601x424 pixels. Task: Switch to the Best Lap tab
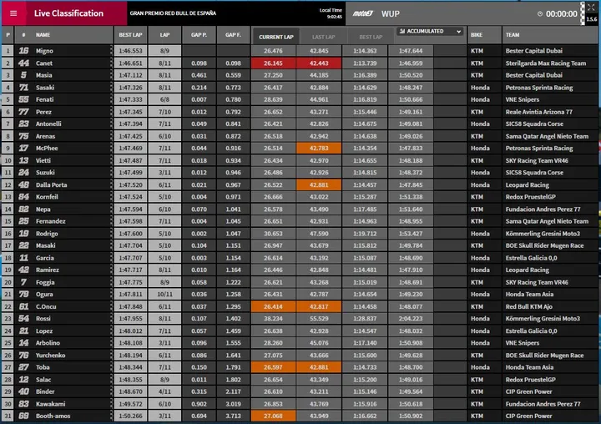pyautogui.click(x=371, y=37)
